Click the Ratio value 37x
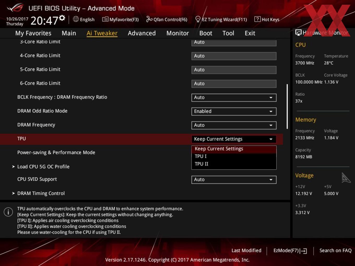Screen dimensions: 355x266 299,101
